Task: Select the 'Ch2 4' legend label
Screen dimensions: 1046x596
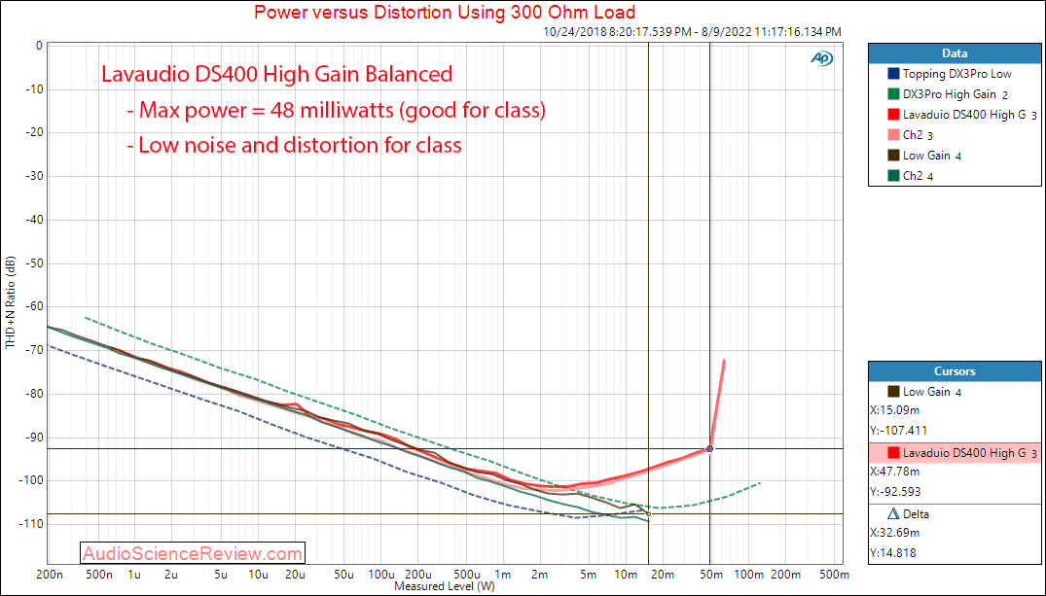Action: (x=918, y=176)
